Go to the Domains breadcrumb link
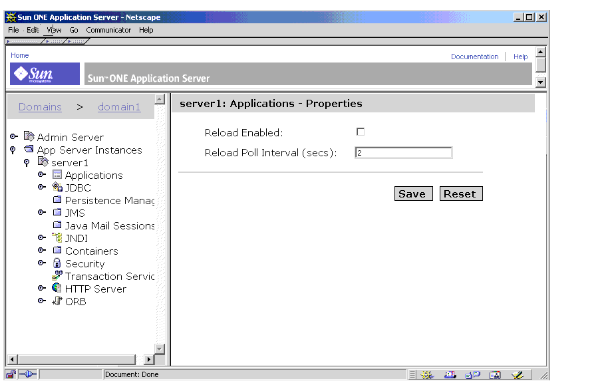Screen dimensions: 610x381 point(40,107)
